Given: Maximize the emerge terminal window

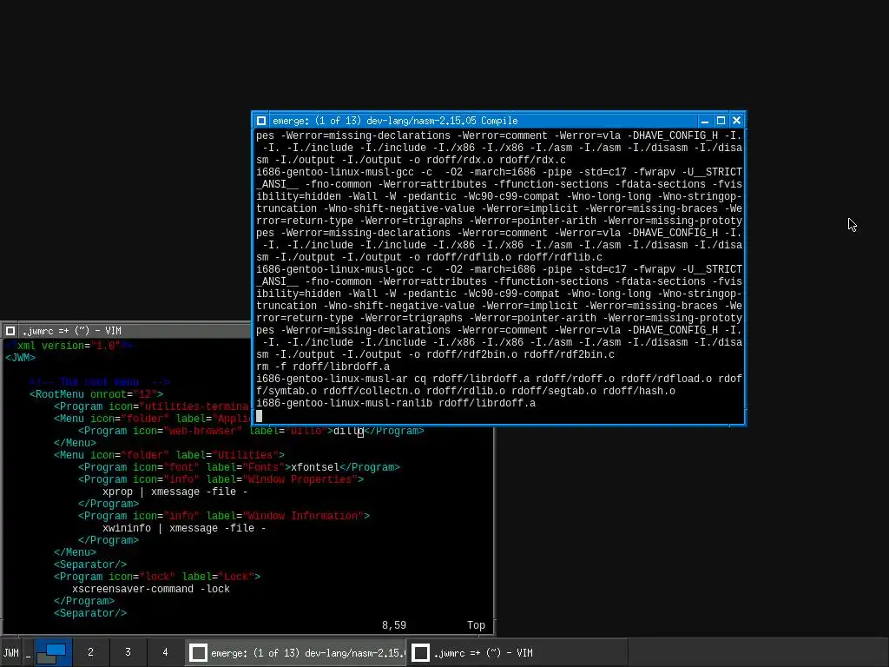Looking at the screenshot, I should pos(721,121).
